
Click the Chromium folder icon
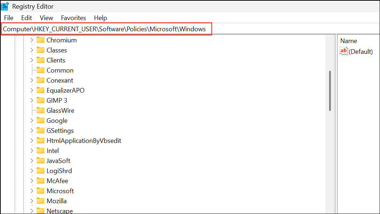point(41,40)
